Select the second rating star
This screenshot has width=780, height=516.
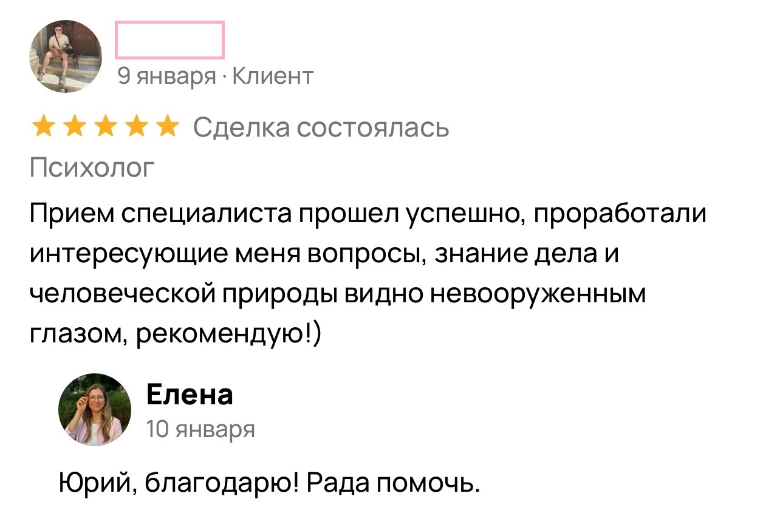(73, 128)
